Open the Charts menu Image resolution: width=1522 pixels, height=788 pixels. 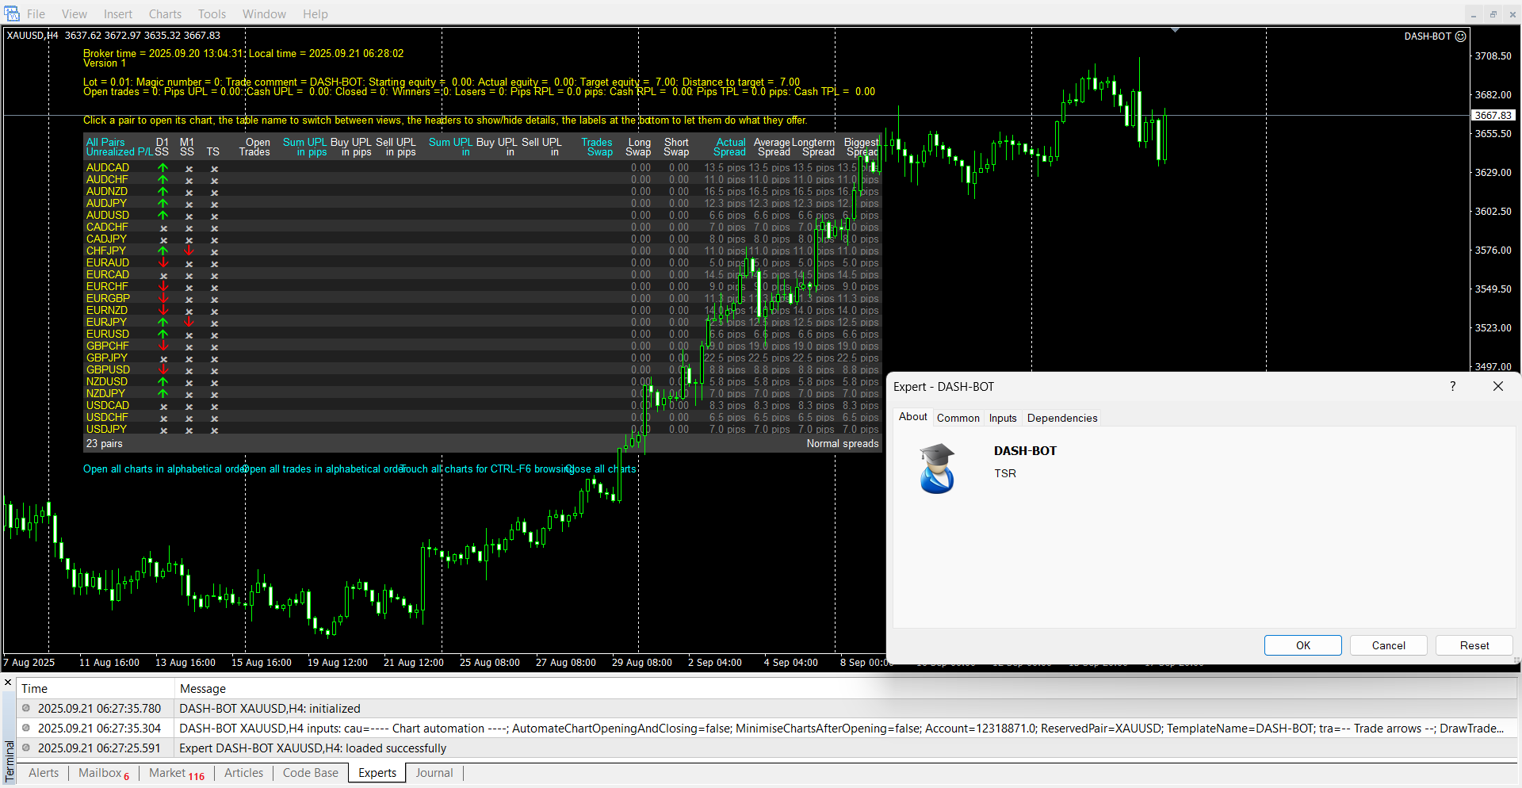[165, 14]
